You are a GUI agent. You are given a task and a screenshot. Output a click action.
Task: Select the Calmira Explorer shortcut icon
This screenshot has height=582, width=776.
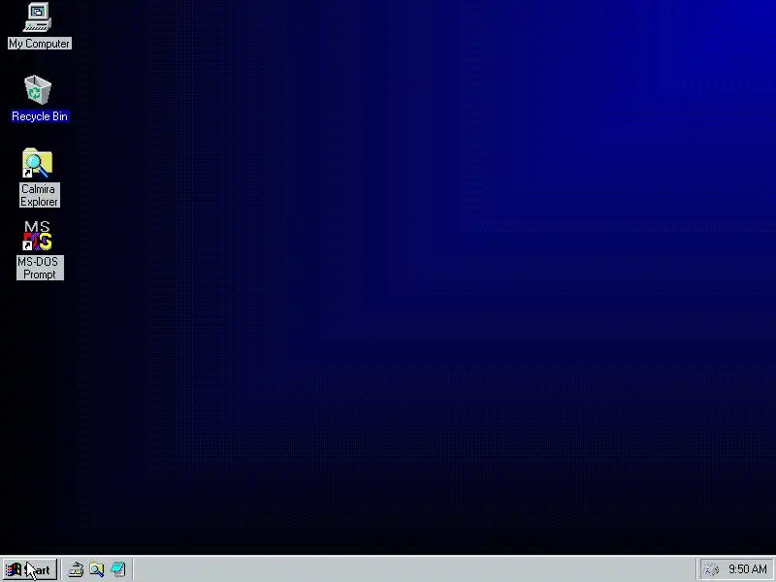(x=38, y=163)
